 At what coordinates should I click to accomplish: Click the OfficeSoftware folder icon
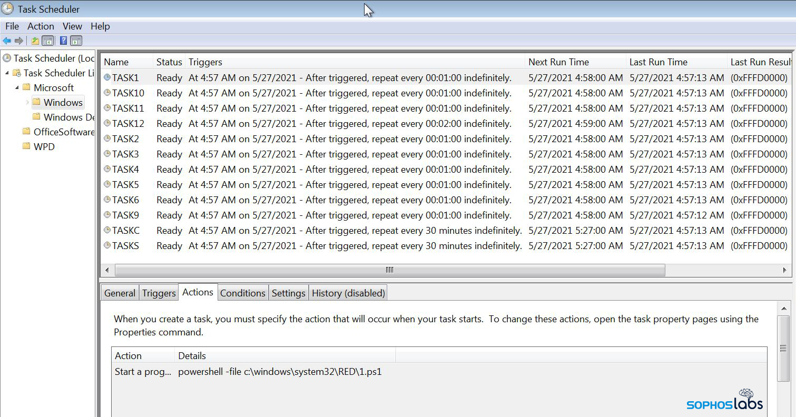(x=26, y=132)
